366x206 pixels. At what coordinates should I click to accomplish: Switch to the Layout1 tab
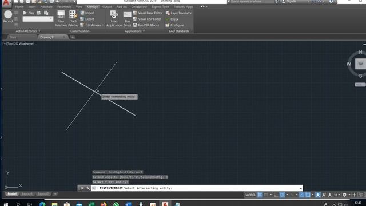coord(27,194)
